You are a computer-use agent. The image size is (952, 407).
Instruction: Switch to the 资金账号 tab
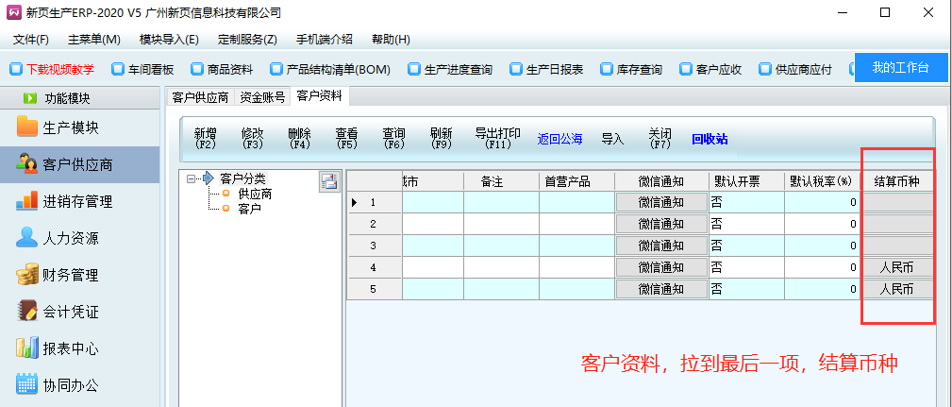(261, 96)
